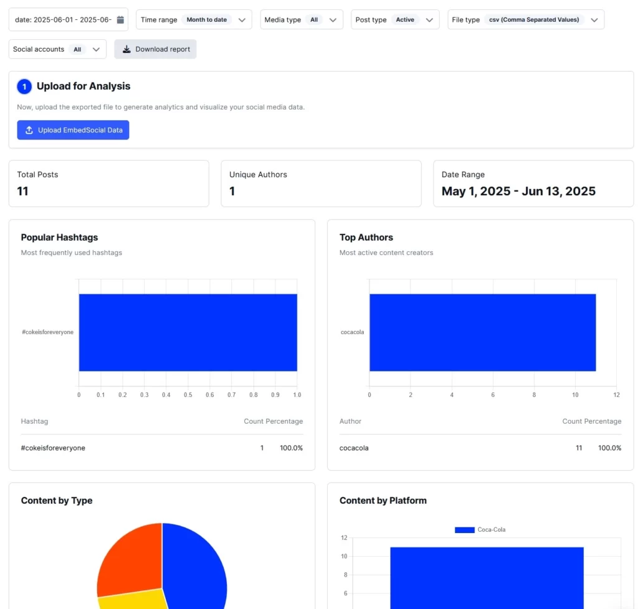Click Upload EmbedSocial Data button

[x=74, y=130]
